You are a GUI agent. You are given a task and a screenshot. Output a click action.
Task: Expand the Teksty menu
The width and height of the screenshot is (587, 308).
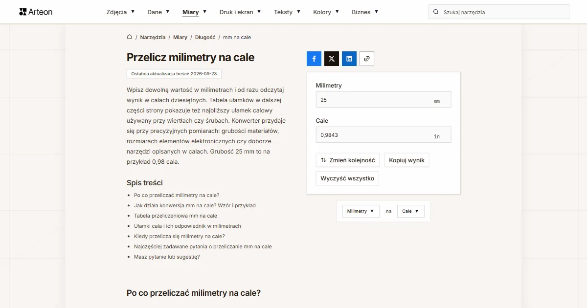coord(287,12)
